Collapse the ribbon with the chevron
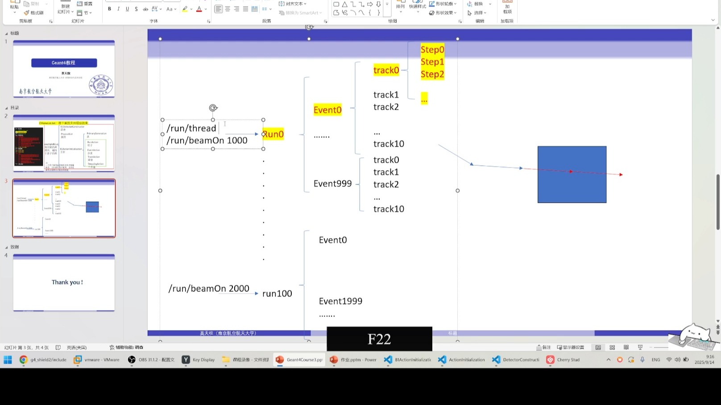 713,20
